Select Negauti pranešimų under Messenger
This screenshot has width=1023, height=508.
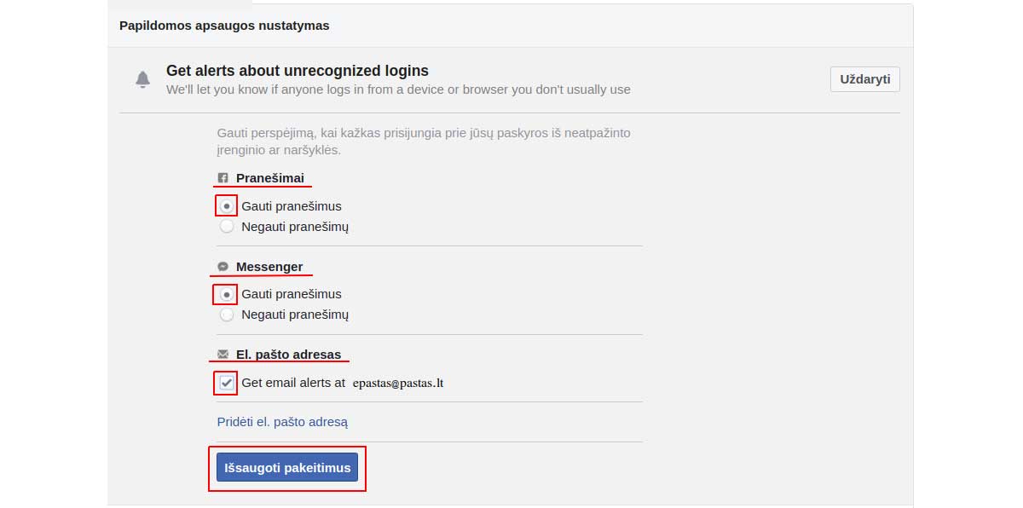[x=227, y=315]
